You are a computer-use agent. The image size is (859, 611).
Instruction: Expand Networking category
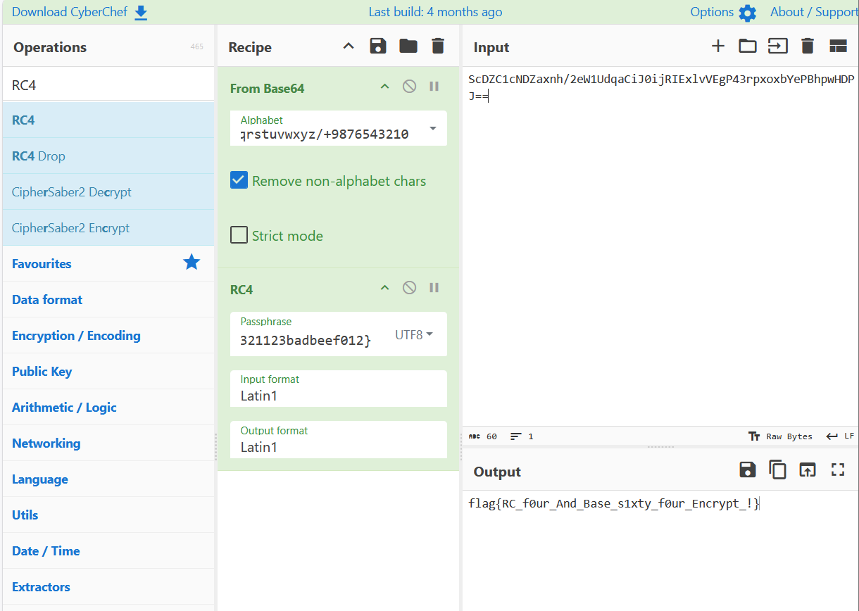[x=108, y=443]
